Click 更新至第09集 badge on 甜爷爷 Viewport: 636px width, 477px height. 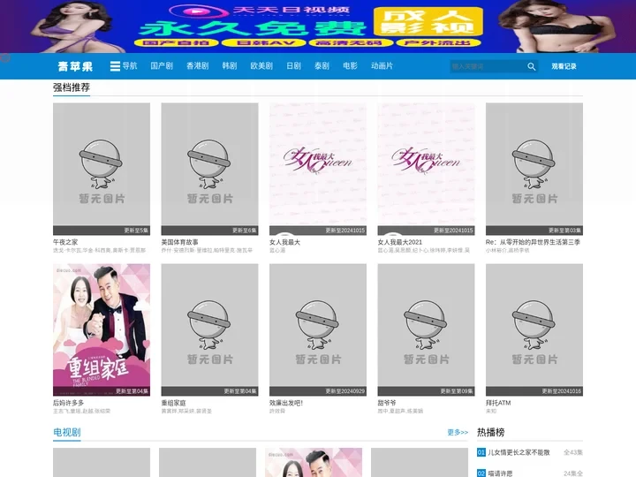pyautogui.click(x=457, y=391)
